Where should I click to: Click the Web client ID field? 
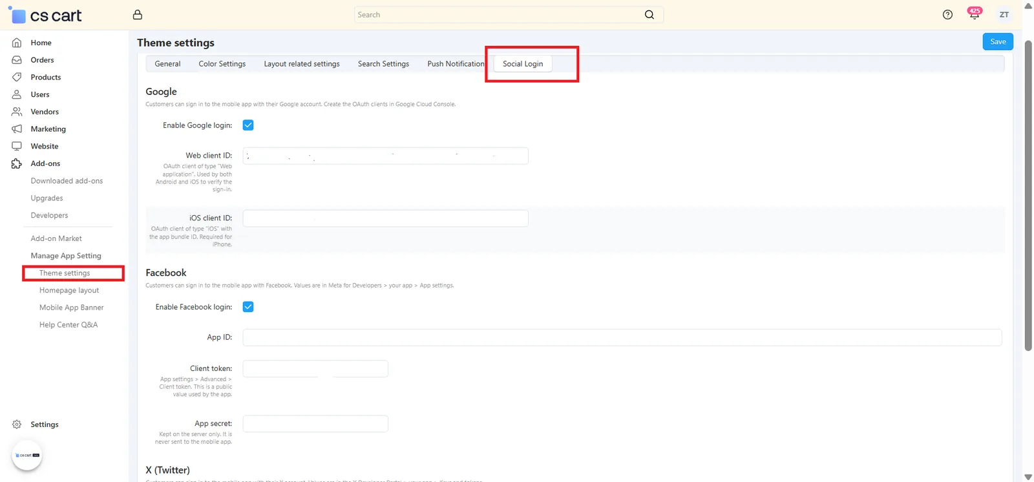[x=385, y=156]
